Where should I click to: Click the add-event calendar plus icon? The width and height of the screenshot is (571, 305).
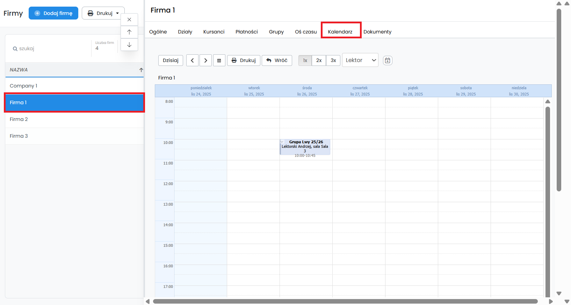tap(388, 60)
